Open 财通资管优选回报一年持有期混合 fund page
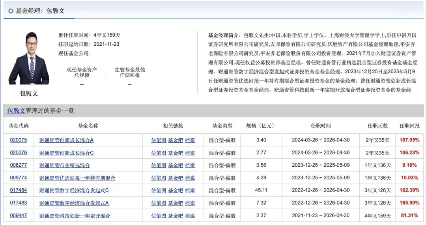 click(77, 178)
